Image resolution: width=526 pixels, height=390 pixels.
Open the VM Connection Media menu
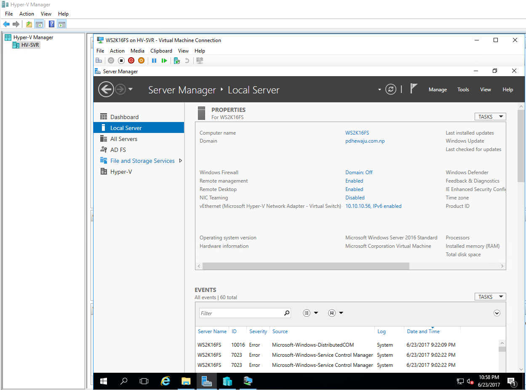pyautogui.click(x=137, y=51)
